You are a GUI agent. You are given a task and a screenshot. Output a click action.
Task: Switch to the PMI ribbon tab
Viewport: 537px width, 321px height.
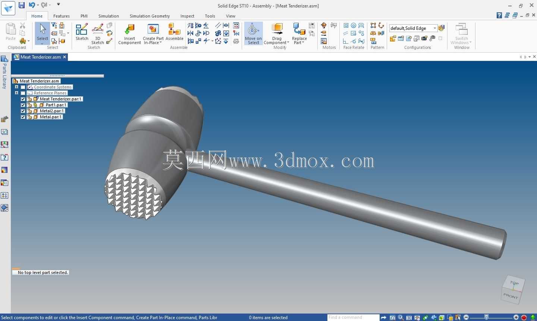tap(84, 16)
